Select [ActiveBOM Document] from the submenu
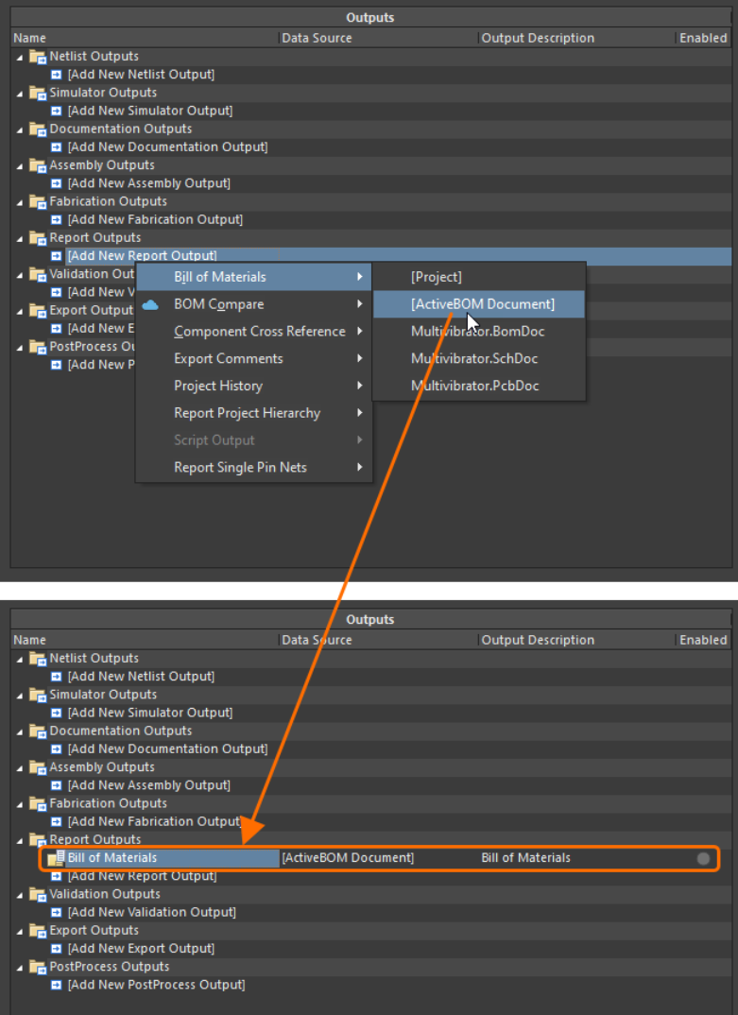The height and width of the screenshot is (1015, 738). tap(482, 304)
